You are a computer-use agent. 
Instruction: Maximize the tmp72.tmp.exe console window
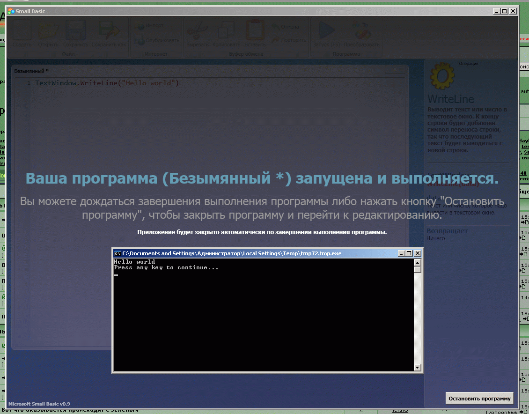pyautogui.click(x=409, y=253)
